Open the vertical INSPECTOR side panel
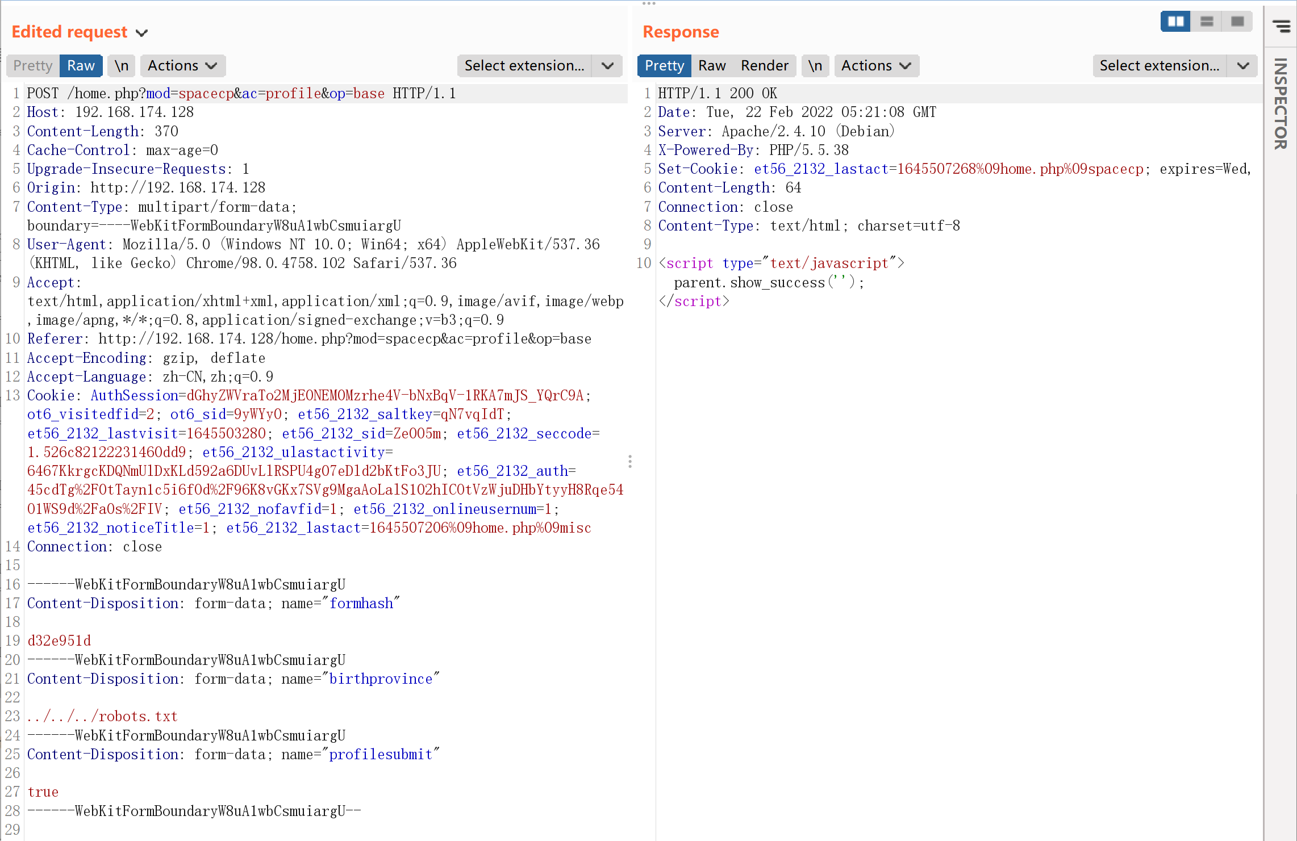Image resolution: width=1297 pixels, height=841 pixels. [1281, 104]
